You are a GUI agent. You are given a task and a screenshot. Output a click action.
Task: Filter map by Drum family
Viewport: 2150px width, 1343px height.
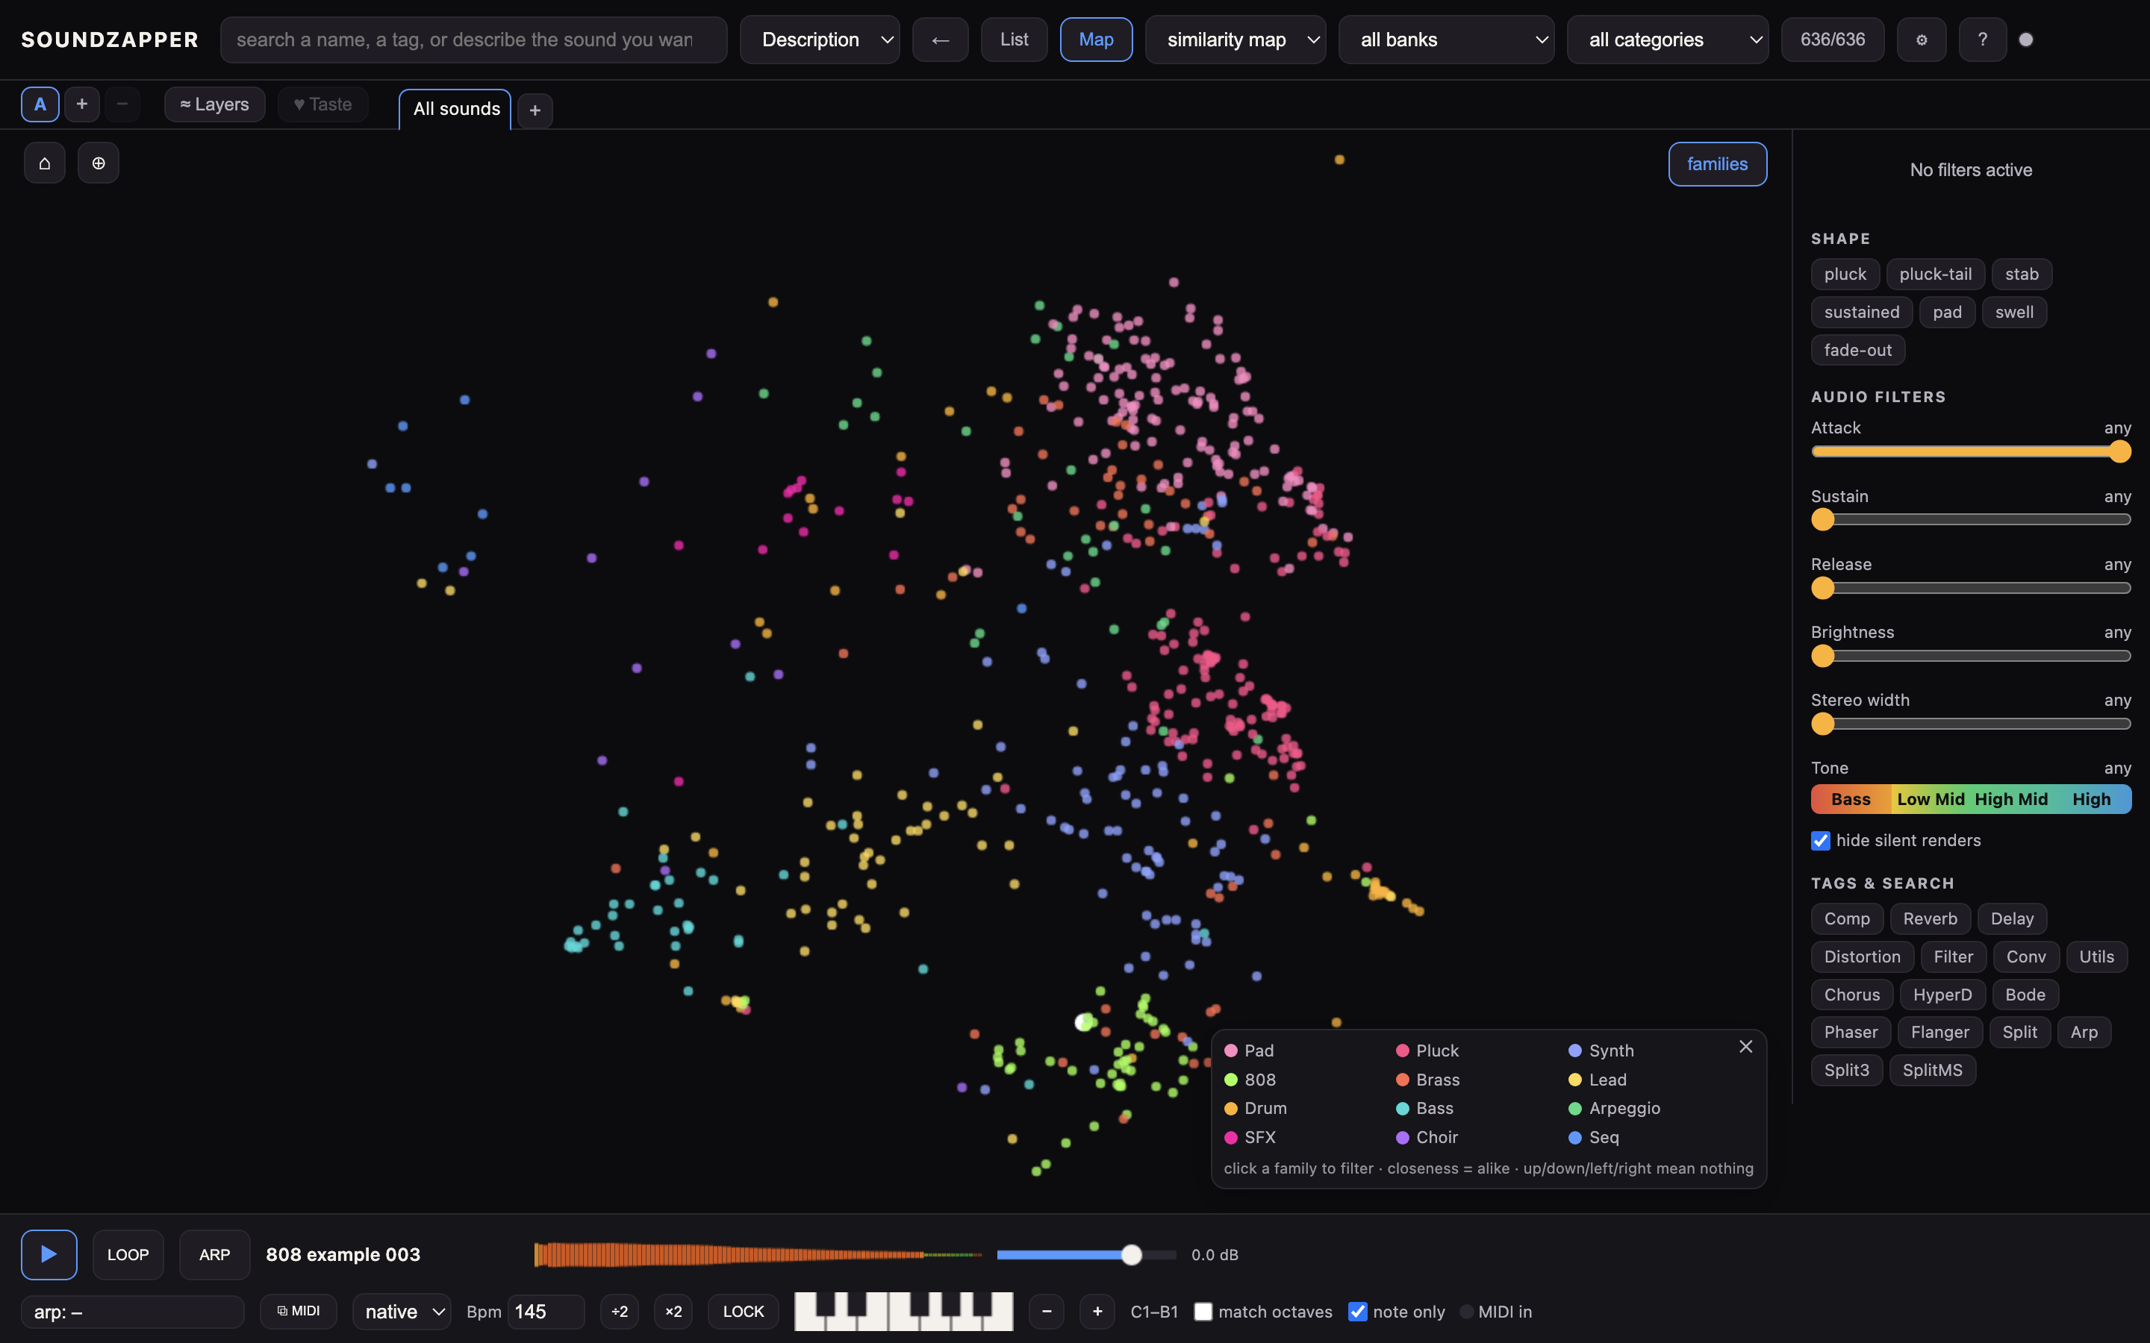click(1256, 1109)
